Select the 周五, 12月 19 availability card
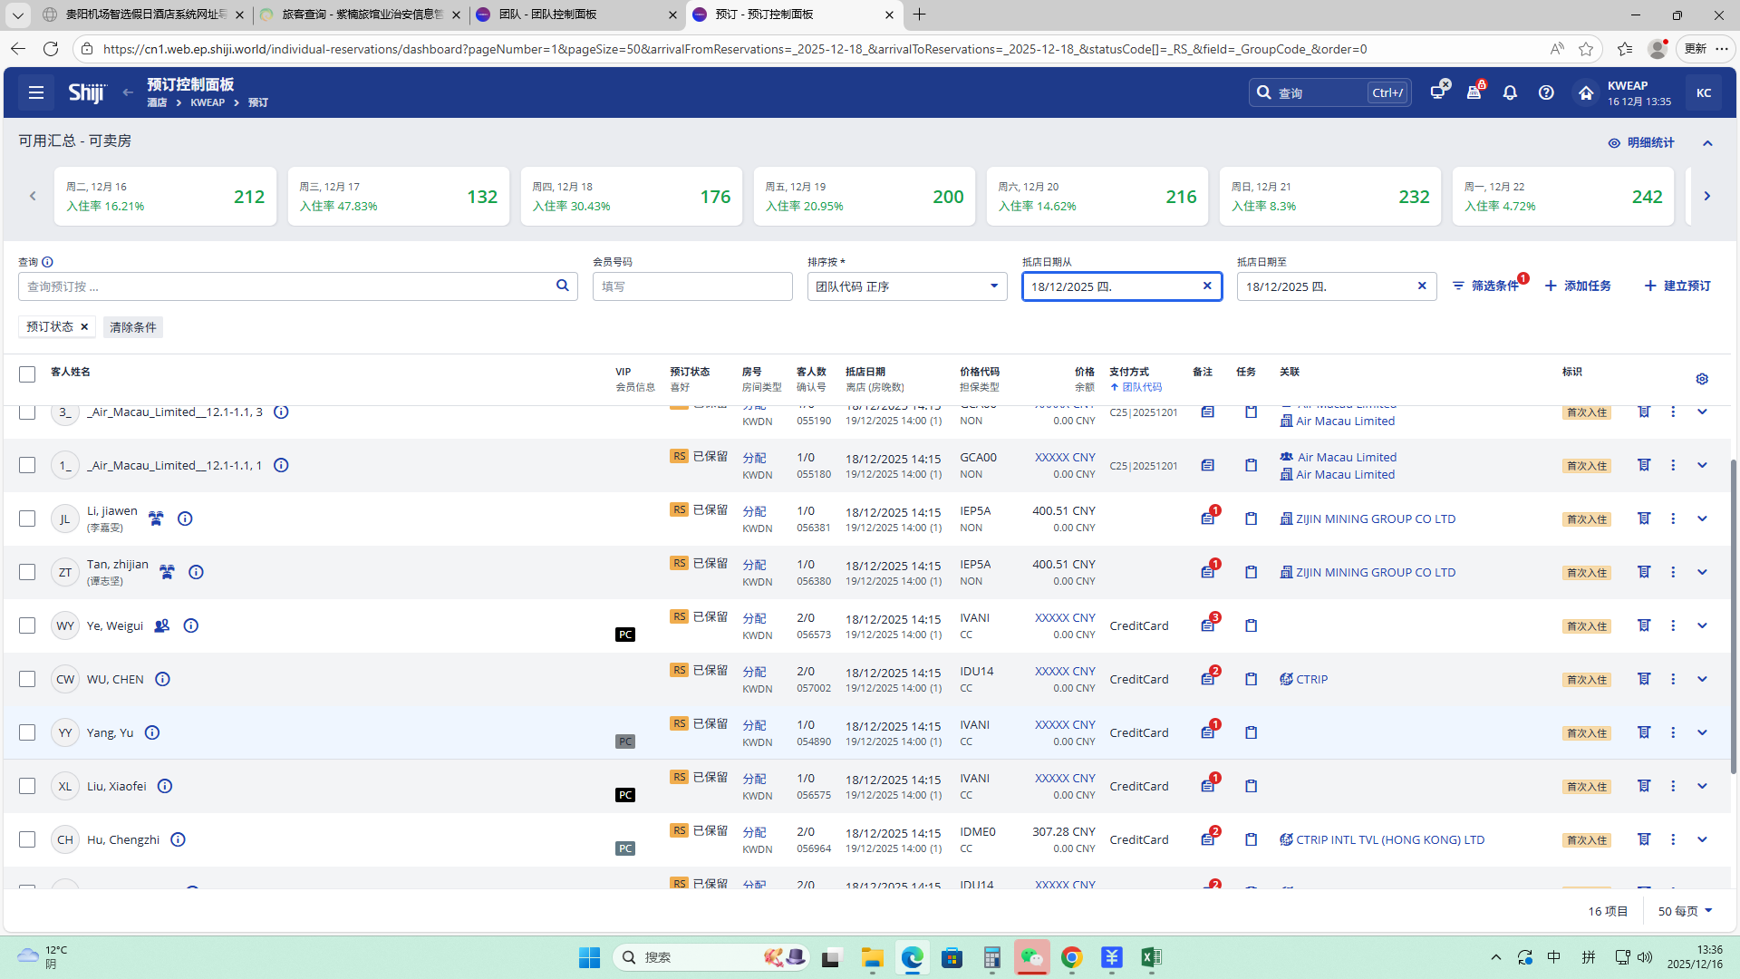The width and height of the screenshot is (1740, 979). 864,196
